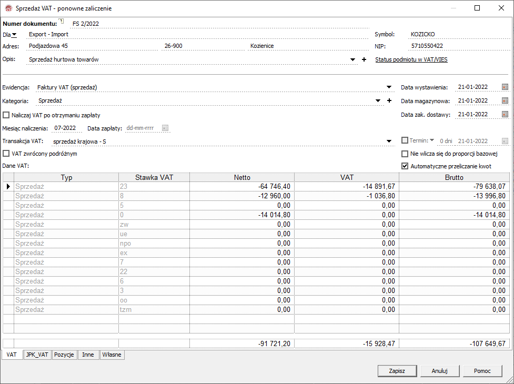Select VAT cell -14 891,67
This screenshot has width=514, height=384.
click(347, 186)
